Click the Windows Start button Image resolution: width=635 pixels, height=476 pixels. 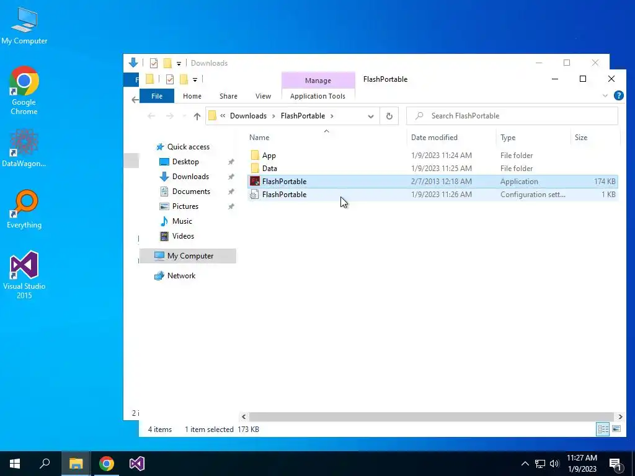pyautogui.click(x=15, y=464)
